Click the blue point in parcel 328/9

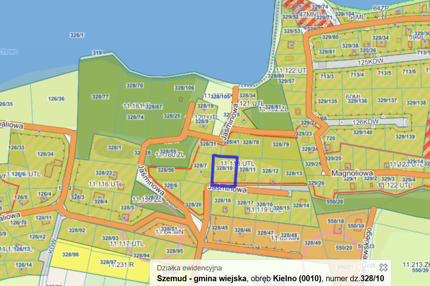(204, 126)
